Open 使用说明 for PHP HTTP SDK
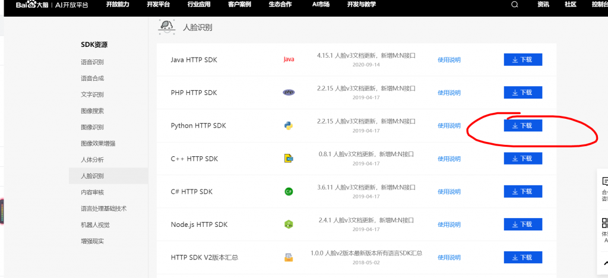 tap(449, 93)
